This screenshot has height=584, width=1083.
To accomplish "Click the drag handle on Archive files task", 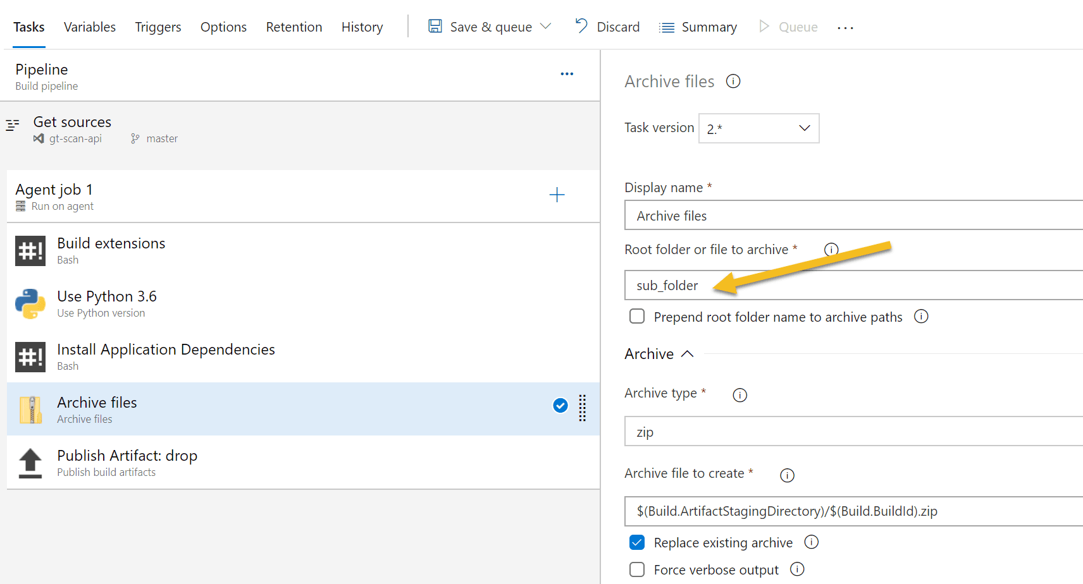I will (x=582, y=408).
